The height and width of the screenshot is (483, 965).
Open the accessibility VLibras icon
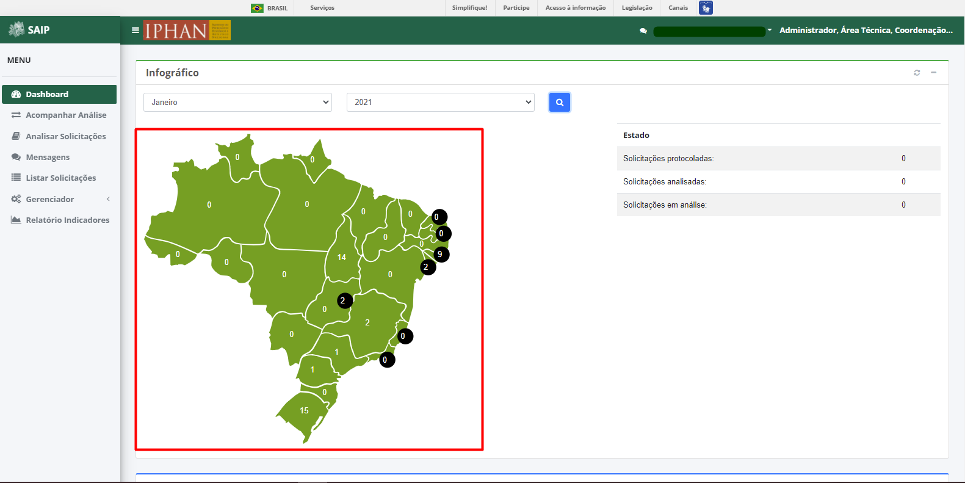pyautogui.click(x=706, y=7)
